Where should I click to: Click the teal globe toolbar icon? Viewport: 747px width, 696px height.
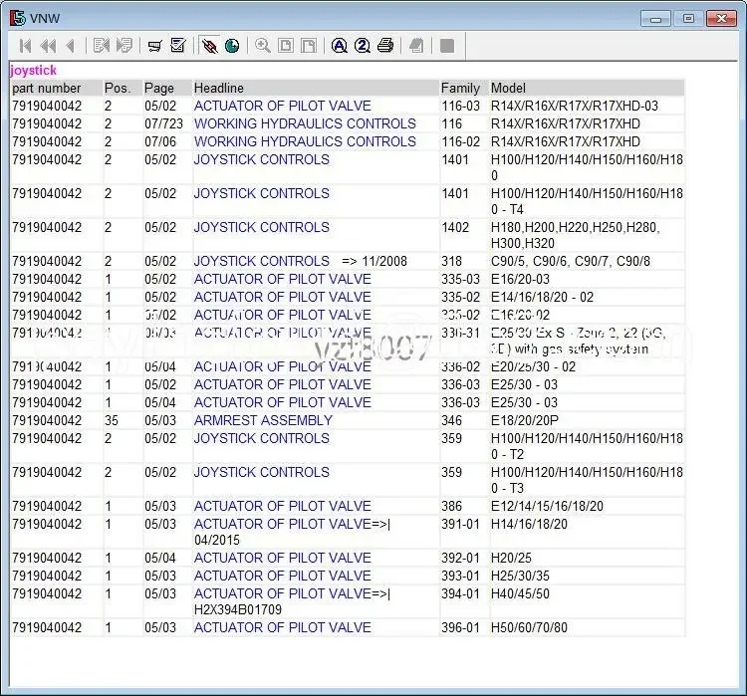pos(232,46)
